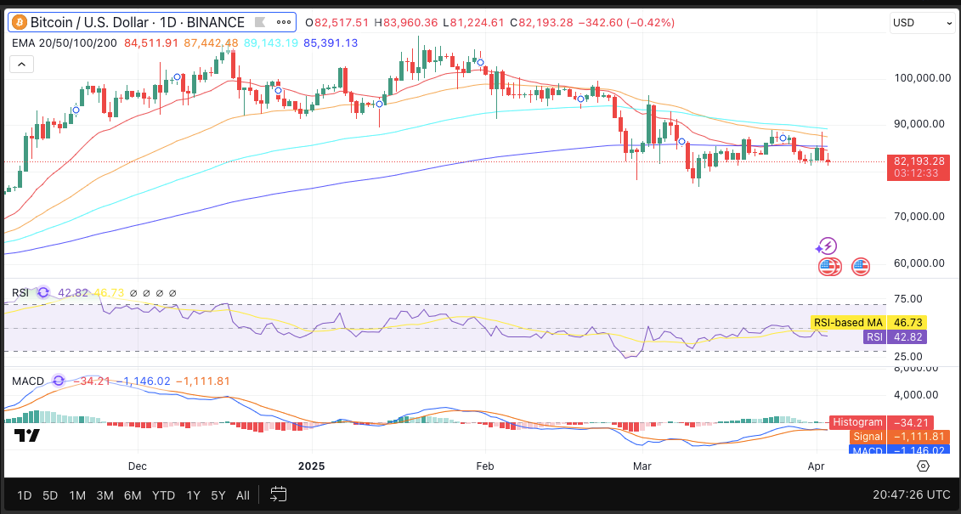Click the single US flag event icon
The image size is (961, 514).
click(x=861, y=267)
